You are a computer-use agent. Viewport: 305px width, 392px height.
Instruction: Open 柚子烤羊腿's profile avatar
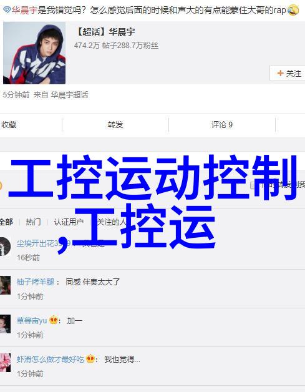pos(5,285)
